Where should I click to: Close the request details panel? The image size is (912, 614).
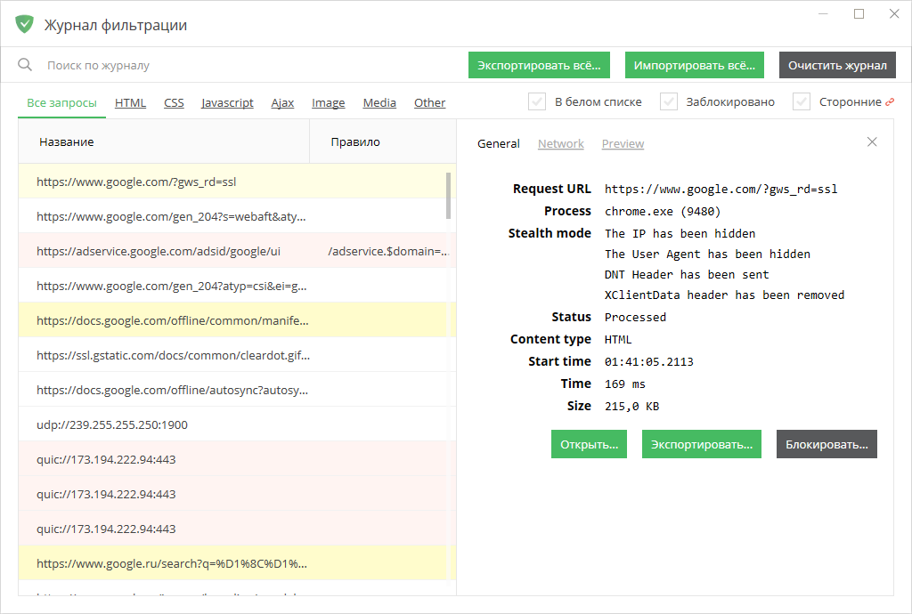[872, 141]
